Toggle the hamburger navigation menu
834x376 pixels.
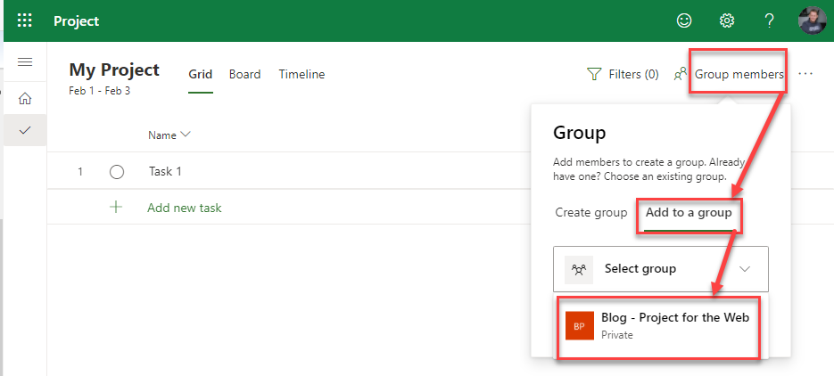pos(25,61)
